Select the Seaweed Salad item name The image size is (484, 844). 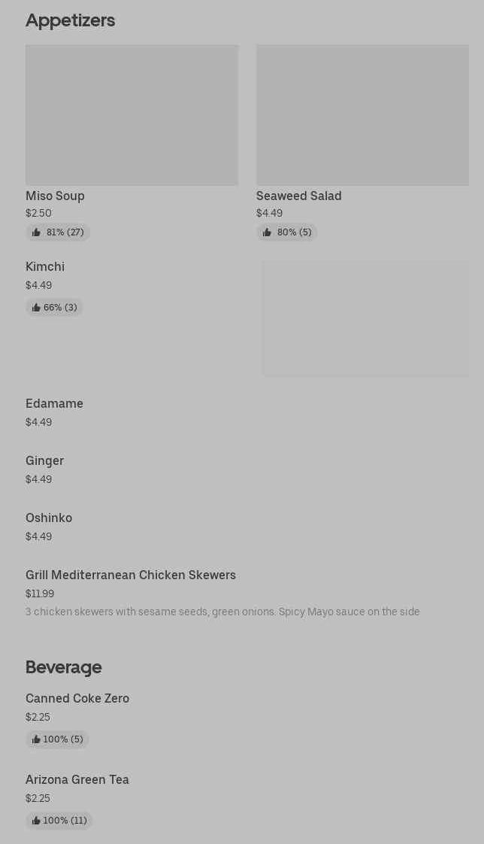click(298, 196)
